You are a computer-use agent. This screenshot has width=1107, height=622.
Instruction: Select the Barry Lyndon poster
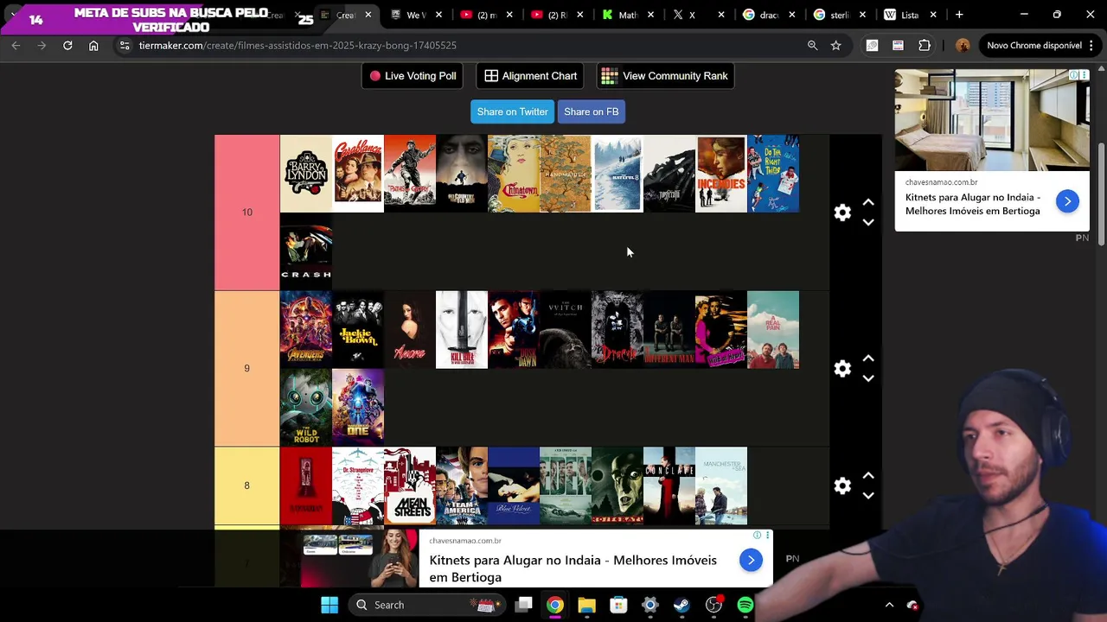click(x=306, y=174)
